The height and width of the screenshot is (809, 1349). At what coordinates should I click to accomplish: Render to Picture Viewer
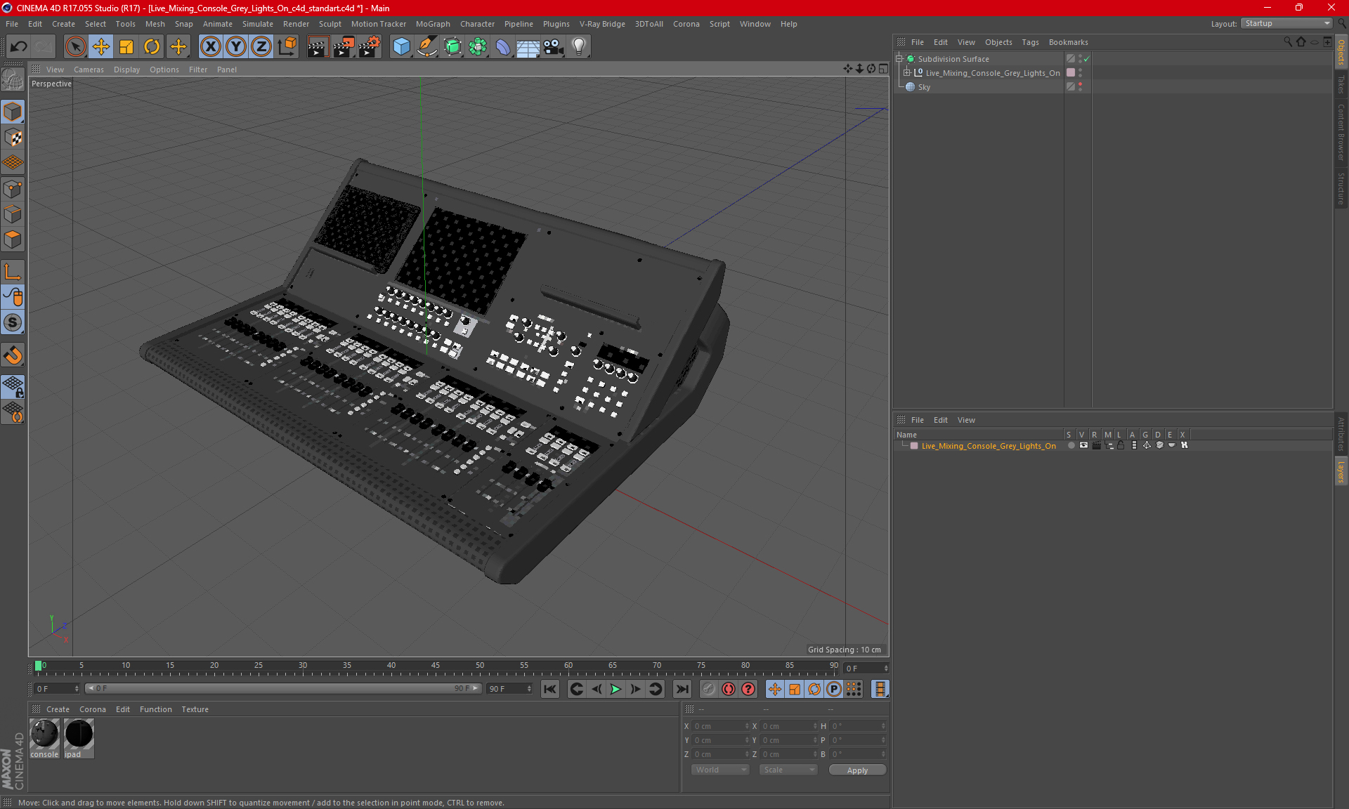[344, 46]
